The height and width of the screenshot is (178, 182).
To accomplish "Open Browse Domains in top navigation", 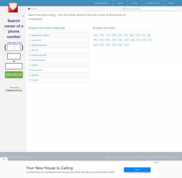I will coord(101,3).
